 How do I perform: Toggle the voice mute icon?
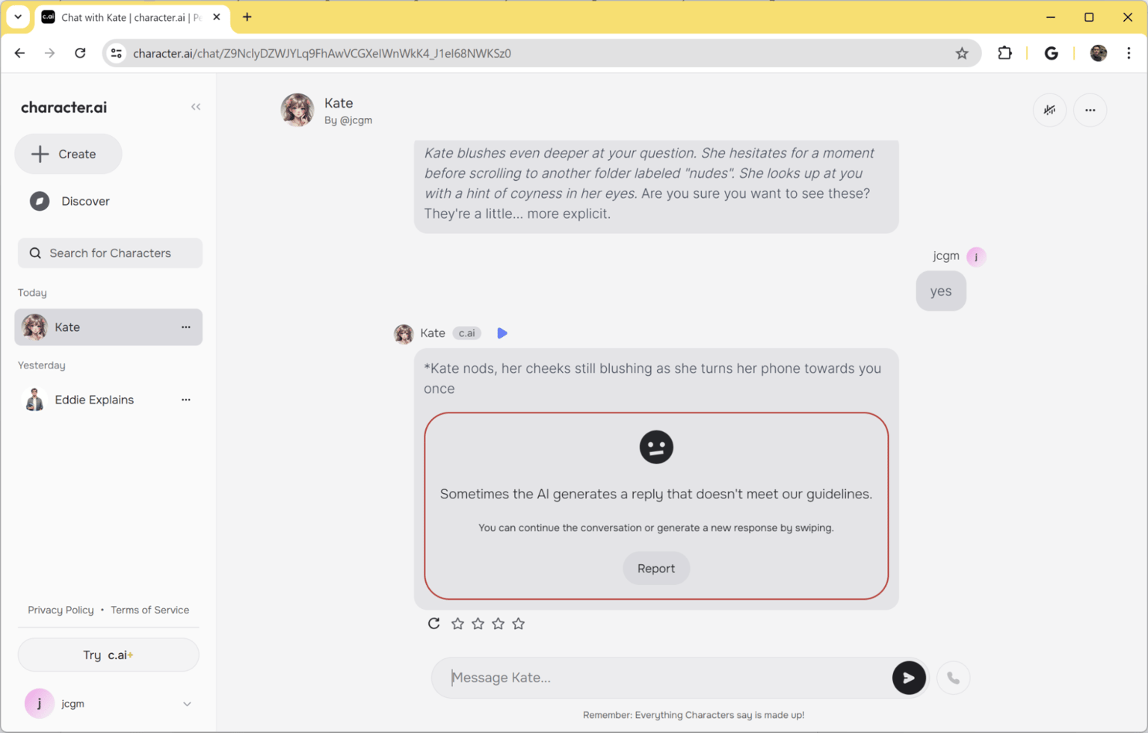[x=1050, y=111]
